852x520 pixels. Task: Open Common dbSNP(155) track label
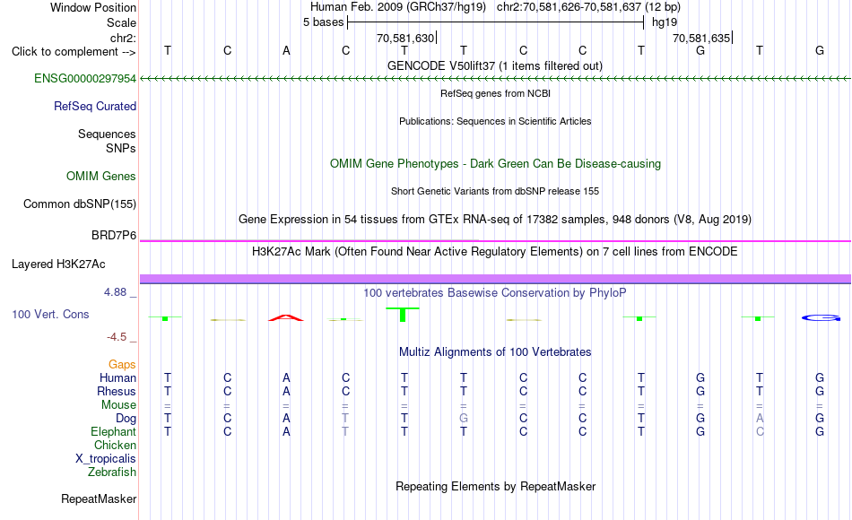(79, 204)
